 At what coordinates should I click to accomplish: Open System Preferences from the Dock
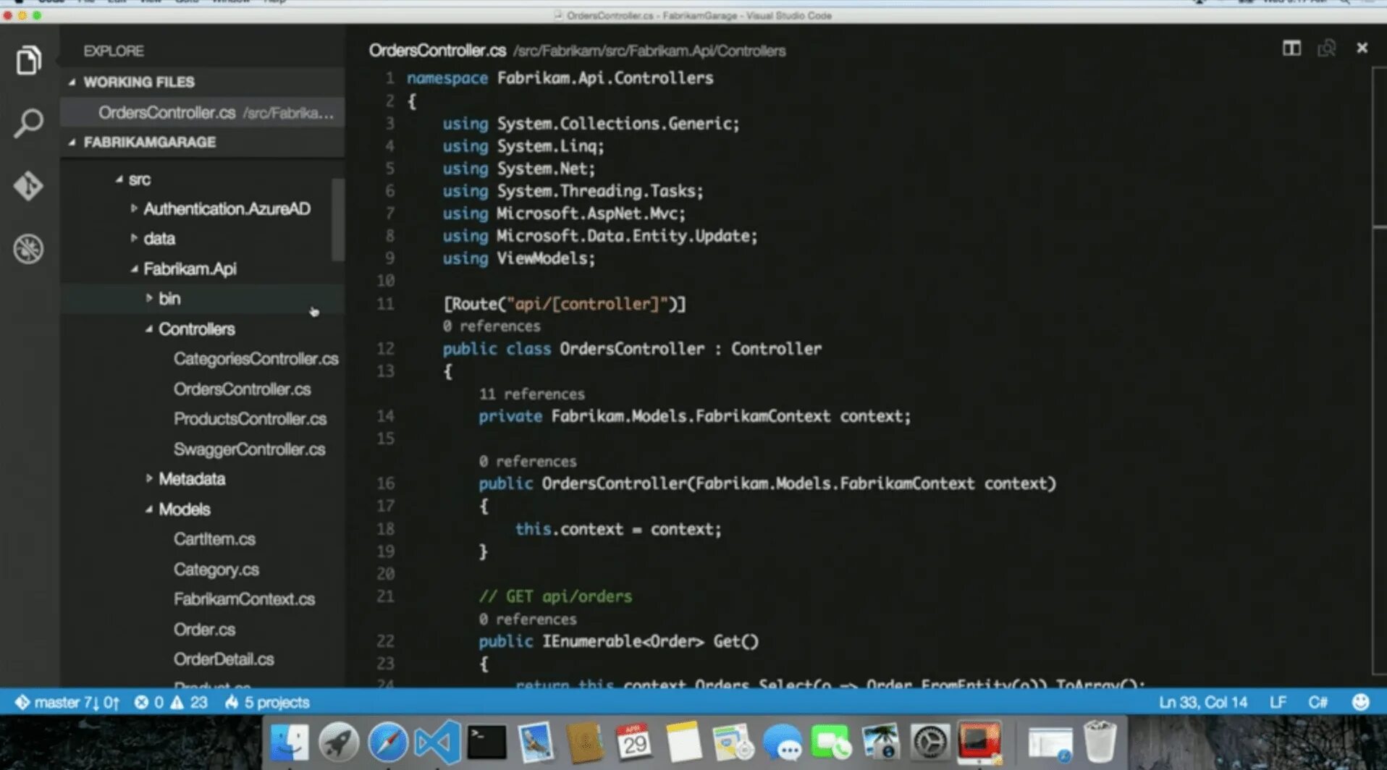930,742
